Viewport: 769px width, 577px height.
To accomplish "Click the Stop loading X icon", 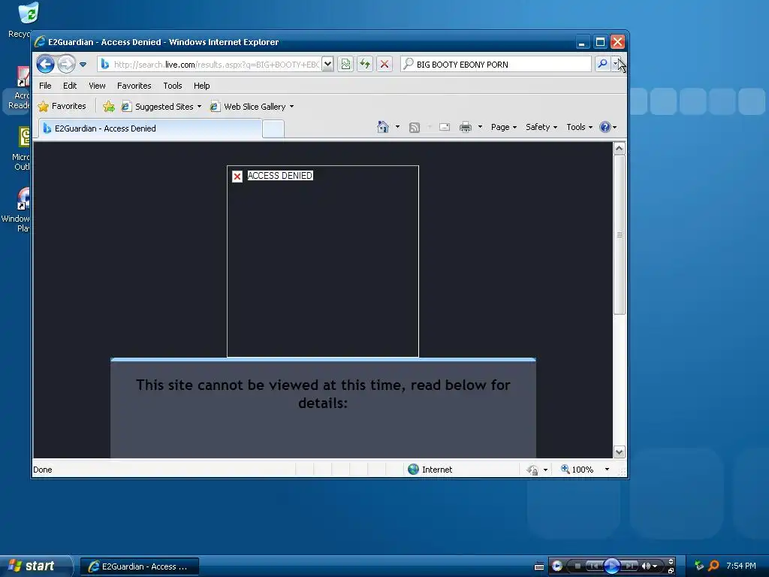I will click(384, 65).
